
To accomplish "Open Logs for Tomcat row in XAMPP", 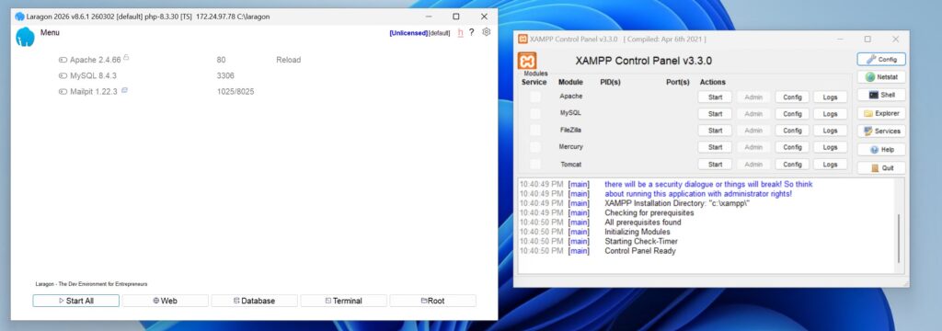I will [831, 164].
